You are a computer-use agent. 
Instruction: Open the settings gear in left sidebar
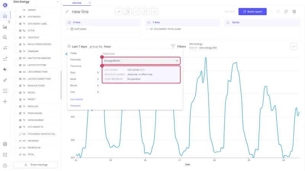[5, 144]
